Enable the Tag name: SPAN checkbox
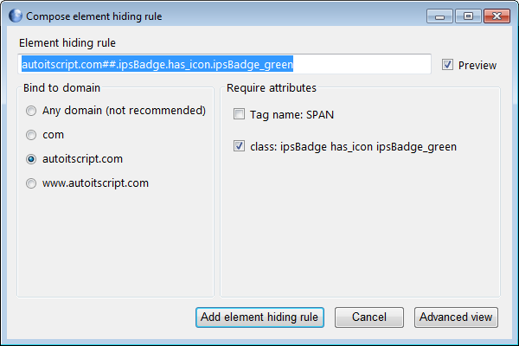The height and width of the screenshot is (346, 519). (x=239, y=114)
